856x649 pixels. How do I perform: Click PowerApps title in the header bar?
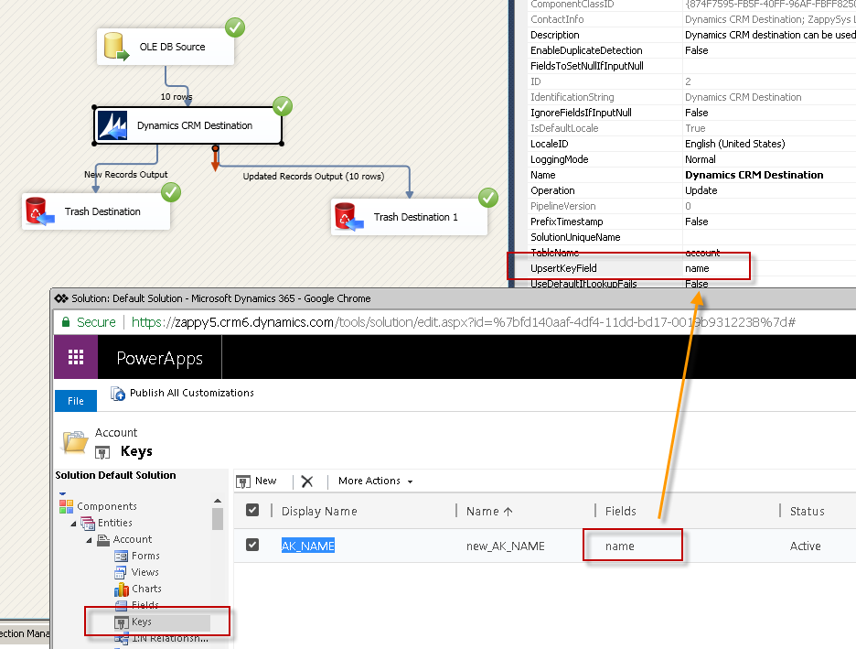point(159,359)
